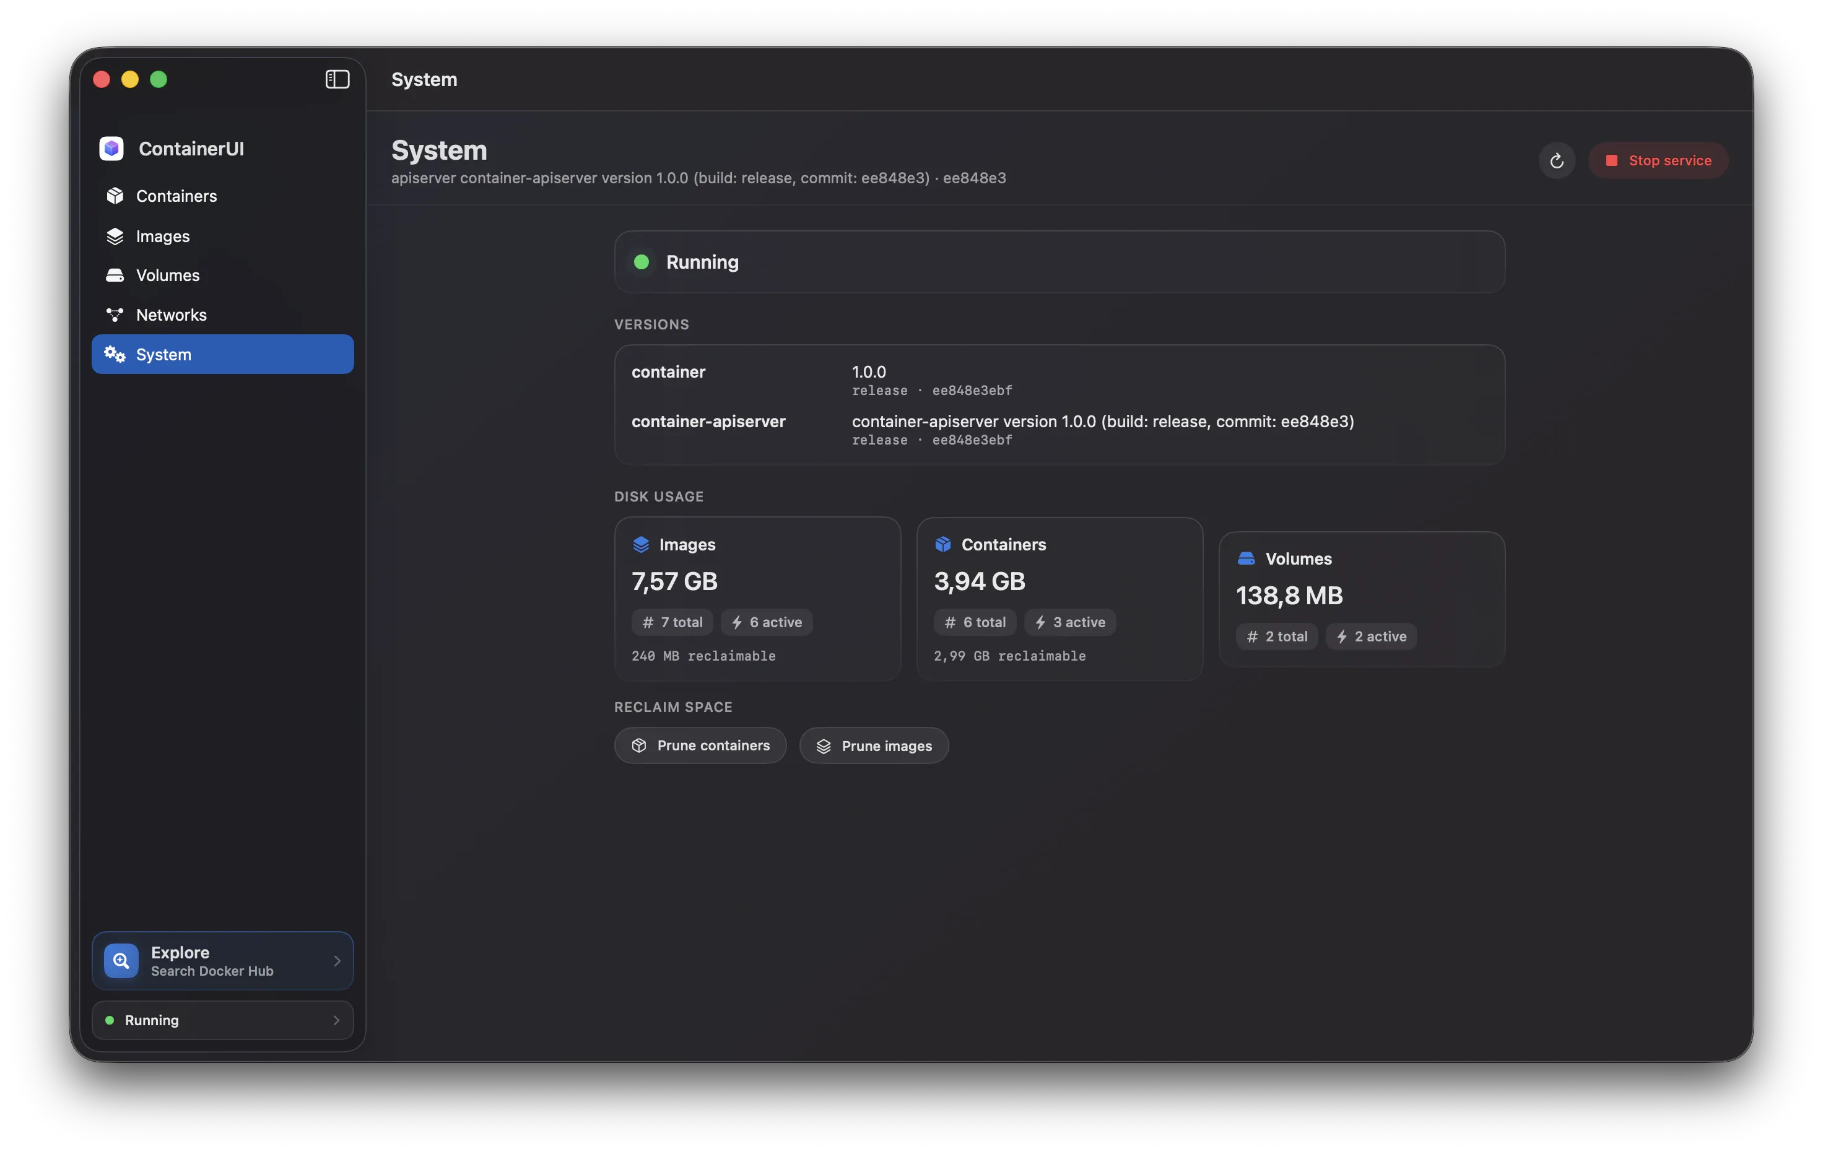Click the container version '1.0.0' value
The image size is (1823, 1154).
tap(868, 371)
